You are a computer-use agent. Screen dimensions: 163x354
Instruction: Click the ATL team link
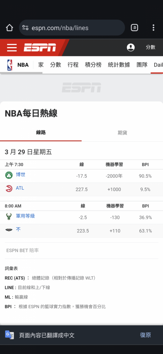coord(20,188)
